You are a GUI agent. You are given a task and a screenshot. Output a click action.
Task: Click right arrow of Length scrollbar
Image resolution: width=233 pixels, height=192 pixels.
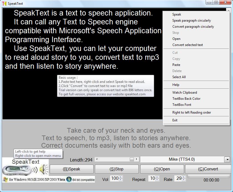pos(137,159)
